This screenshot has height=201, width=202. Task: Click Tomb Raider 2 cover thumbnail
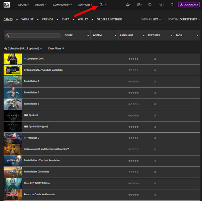tap(13, 93)
